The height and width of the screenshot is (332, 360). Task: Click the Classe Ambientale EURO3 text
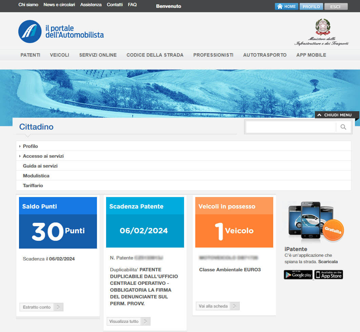[x=230, y=270]
